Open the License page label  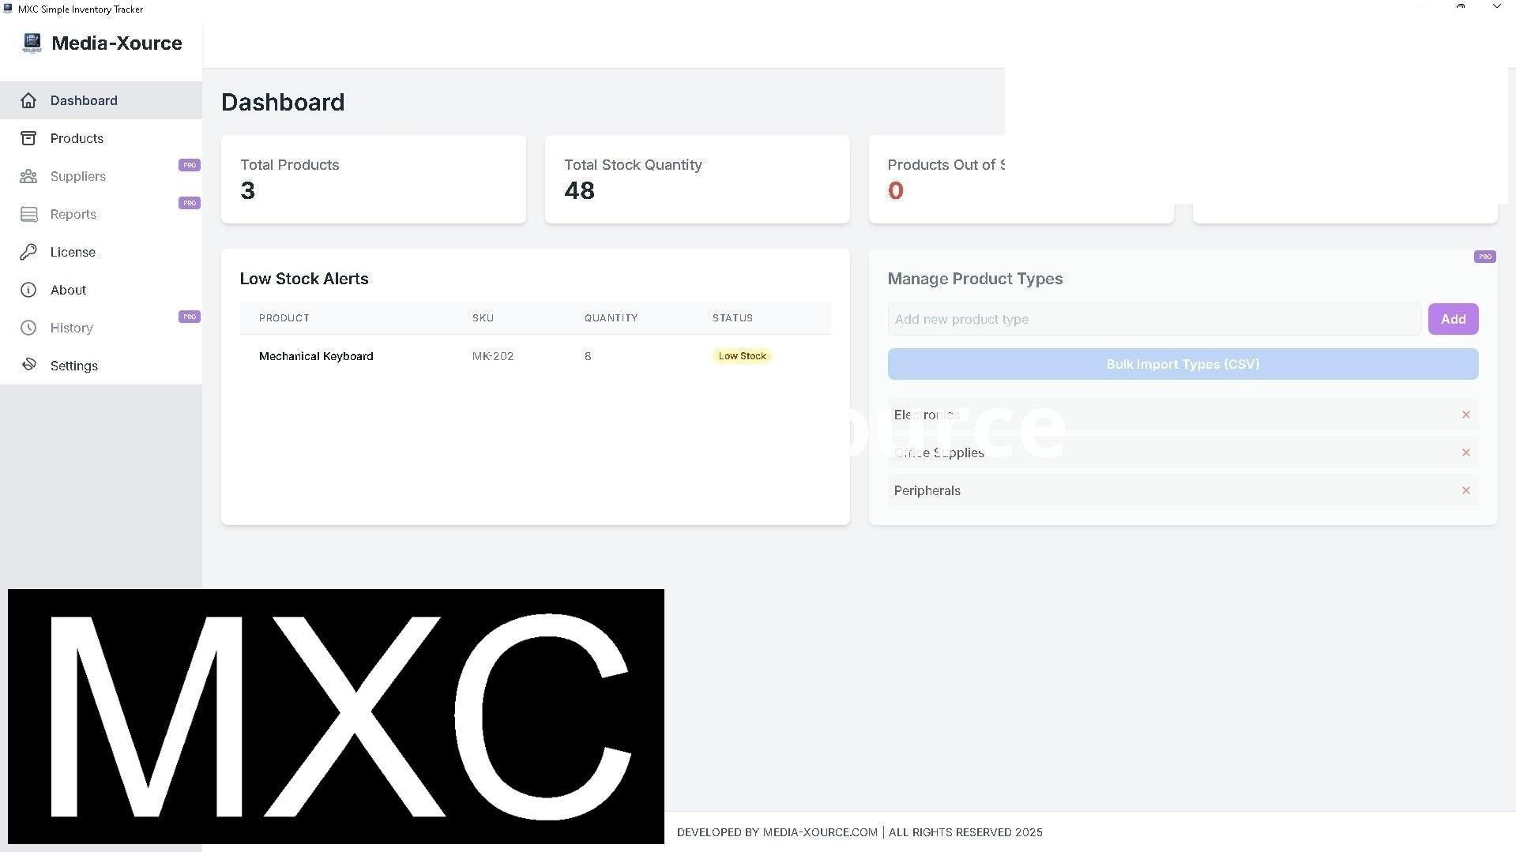73,252
